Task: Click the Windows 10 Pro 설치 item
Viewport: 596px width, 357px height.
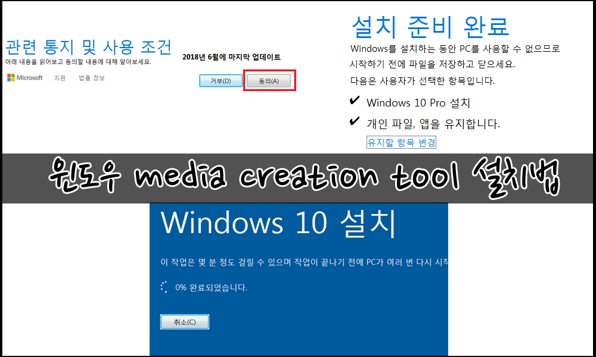Action: (418, 103)
